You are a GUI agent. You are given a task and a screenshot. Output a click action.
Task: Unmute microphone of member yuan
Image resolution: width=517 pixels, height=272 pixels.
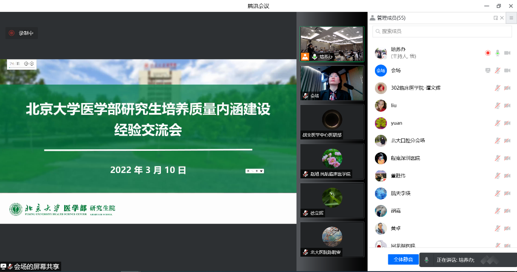point(498,123)
